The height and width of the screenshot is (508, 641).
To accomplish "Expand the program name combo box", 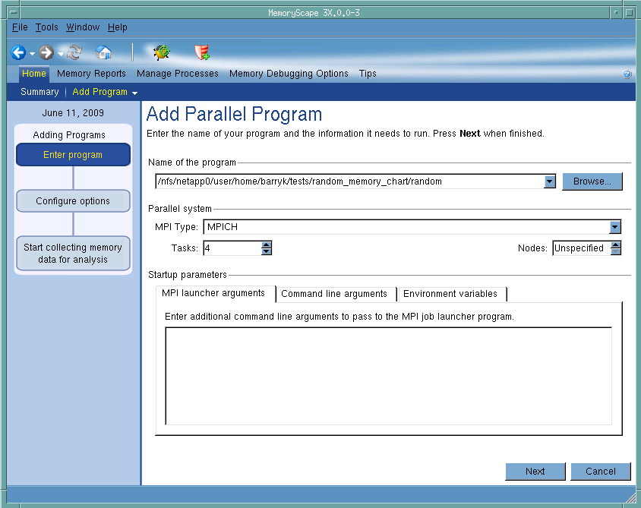I will click(550, 181).
